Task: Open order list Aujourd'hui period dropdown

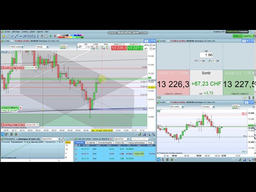Action: click(121, 139)
